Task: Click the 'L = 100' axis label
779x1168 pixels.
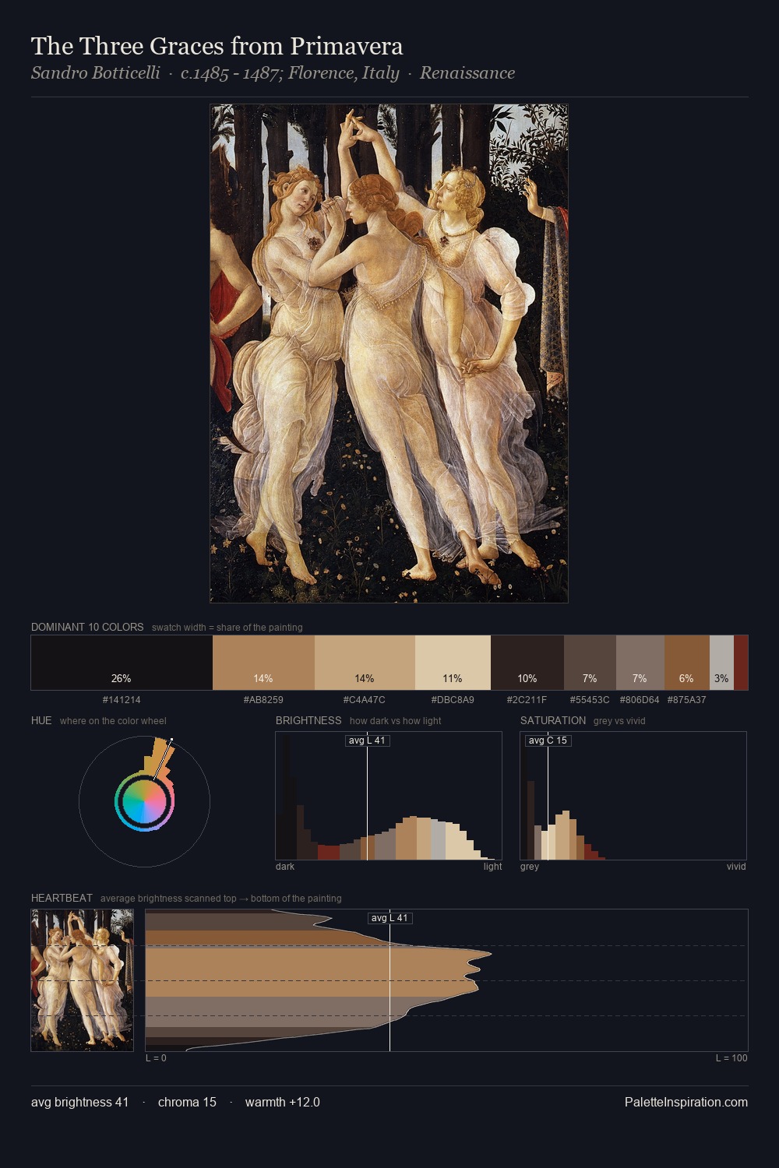Action: [731, 1058]
